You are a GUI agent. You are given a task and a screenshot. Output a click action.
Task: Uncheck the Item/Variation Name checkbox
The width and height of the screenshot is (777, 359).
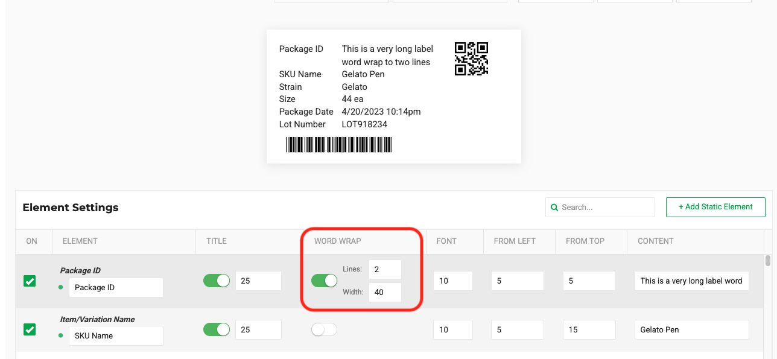[x=30, y=329]
